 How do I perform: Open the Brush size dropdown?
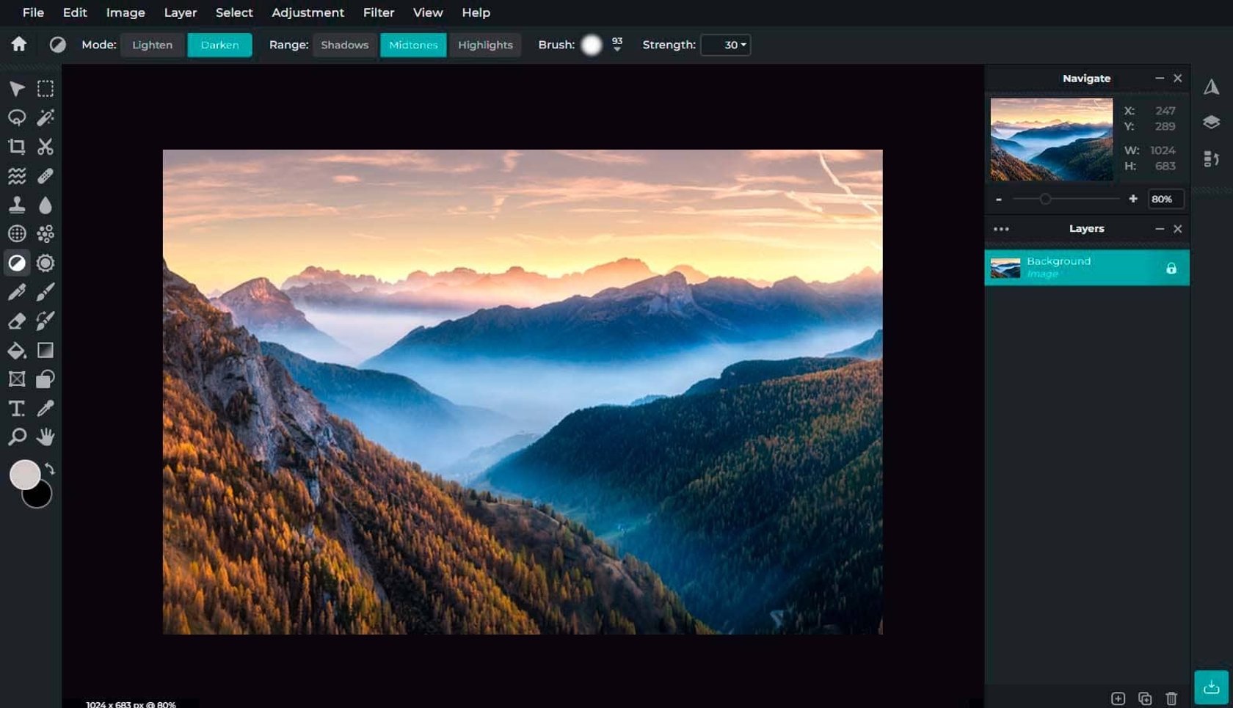[617, 45]
